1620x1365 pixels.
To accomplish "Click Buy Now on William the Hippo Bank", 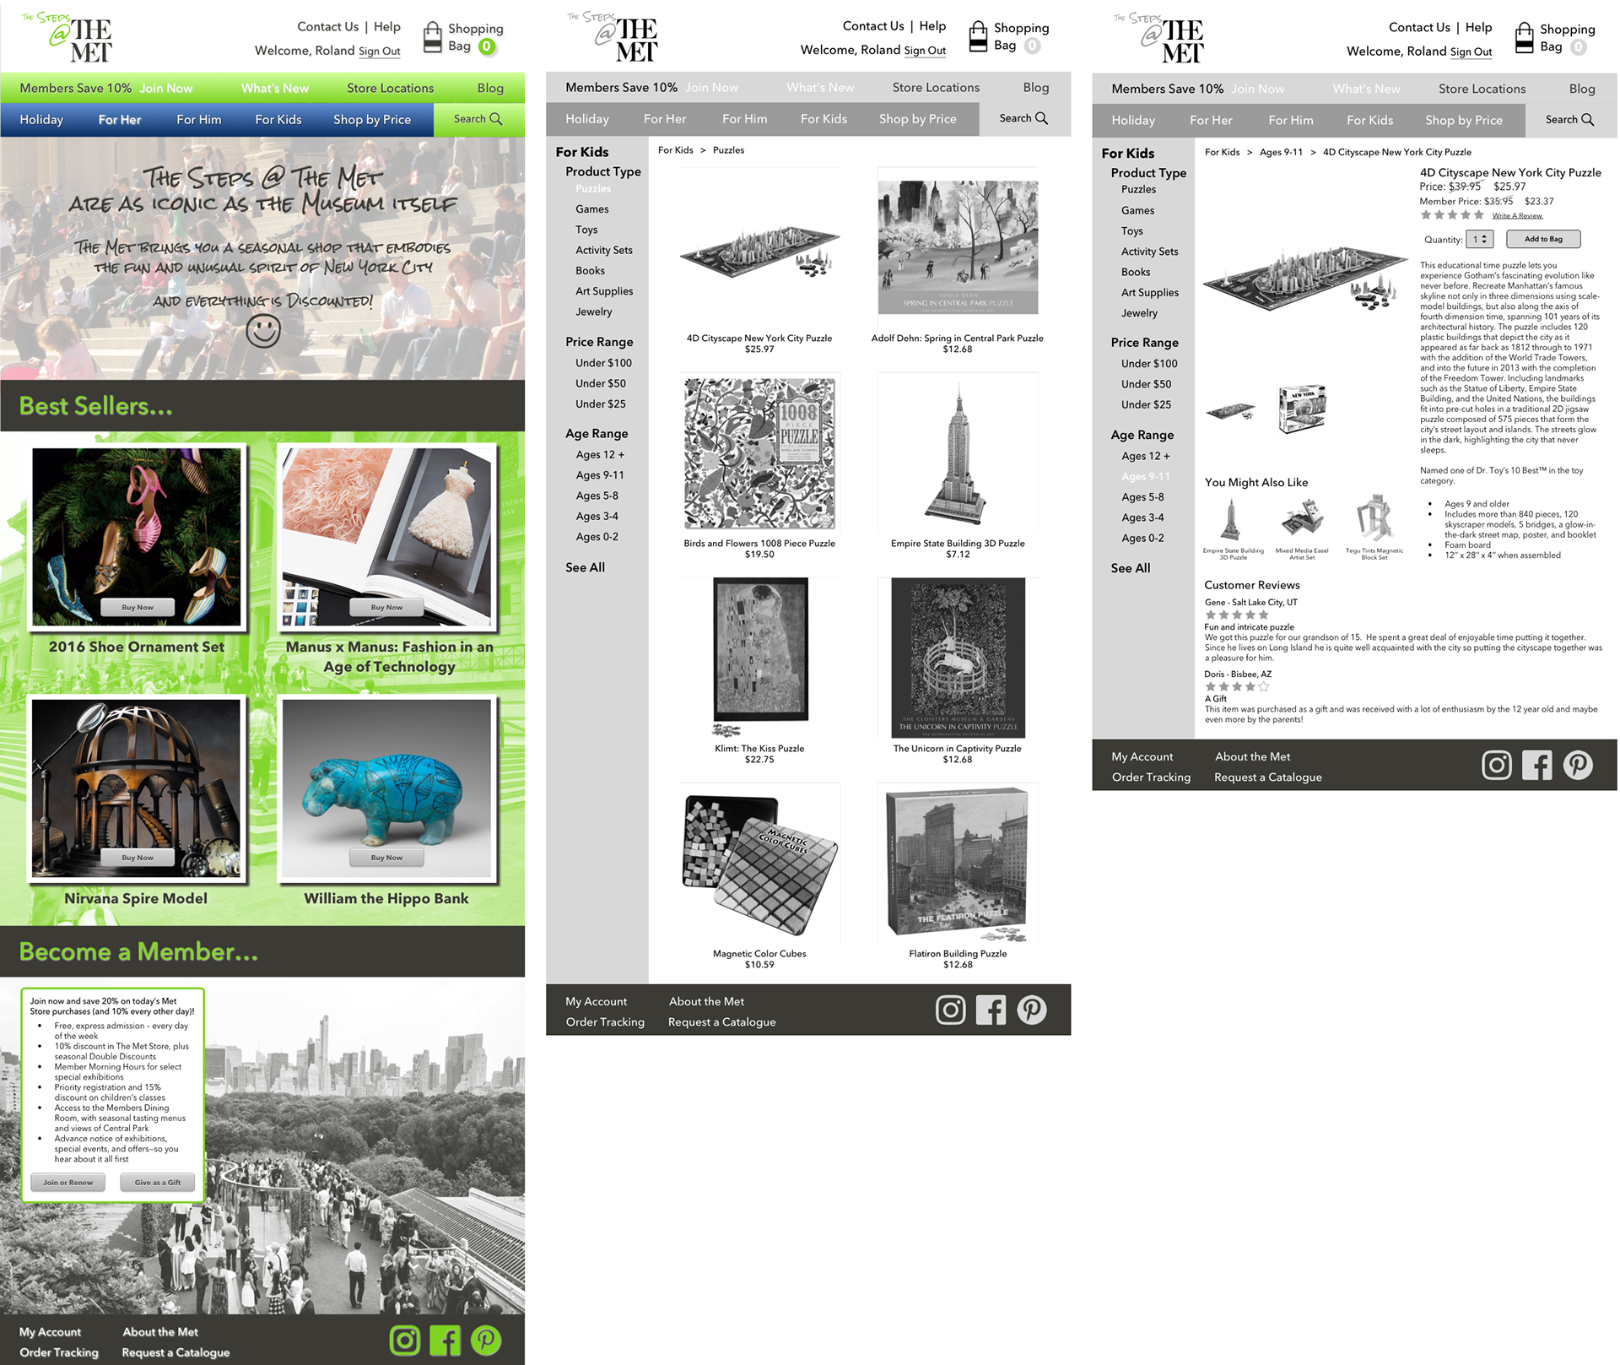I will point(386,858).
